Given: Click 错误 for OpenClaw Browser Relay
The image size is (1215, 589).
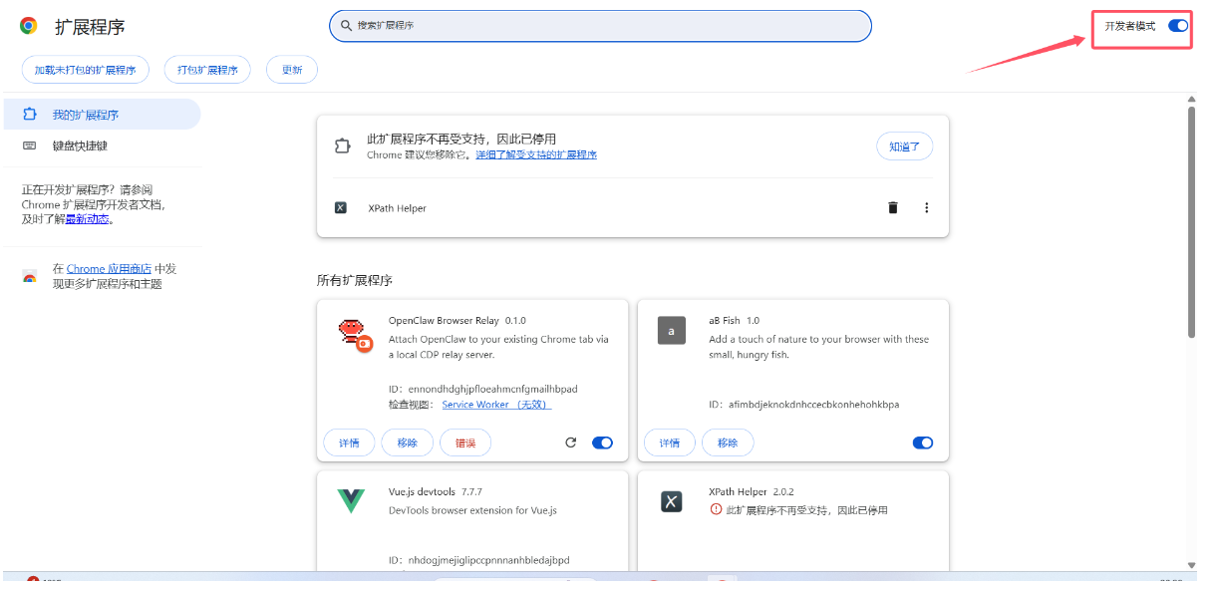Looking at the screenshot, I should pos(465,442).
